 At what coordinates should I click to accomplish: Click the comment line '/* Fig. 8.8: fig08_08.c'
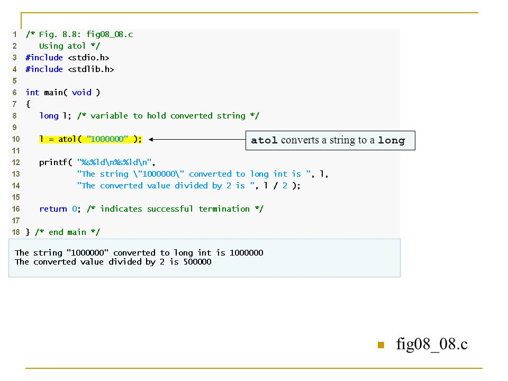[x=79, y=34]
